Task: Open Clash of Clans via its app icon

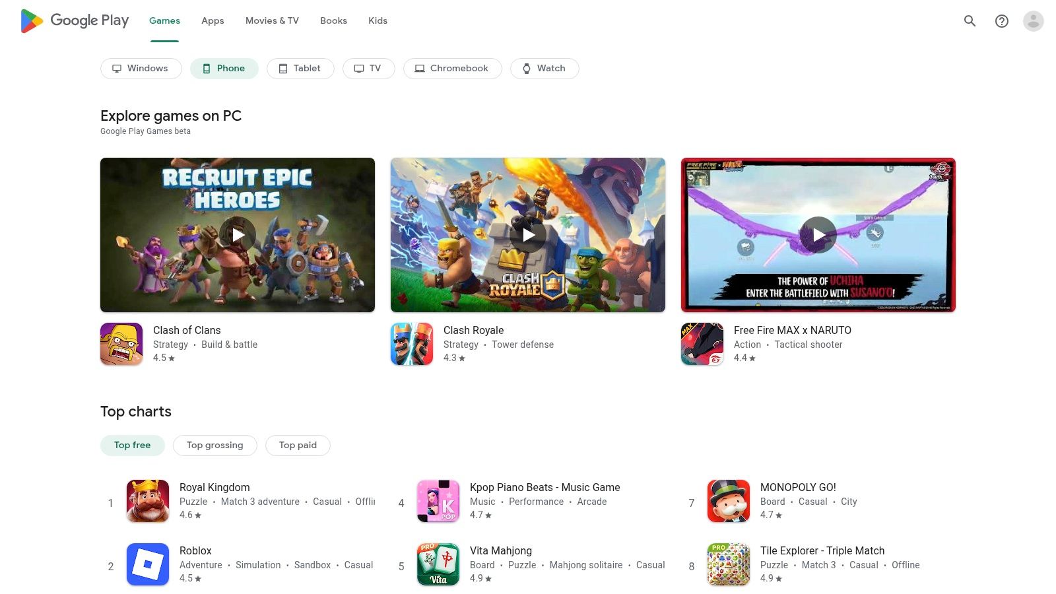Action: point(121,343)
